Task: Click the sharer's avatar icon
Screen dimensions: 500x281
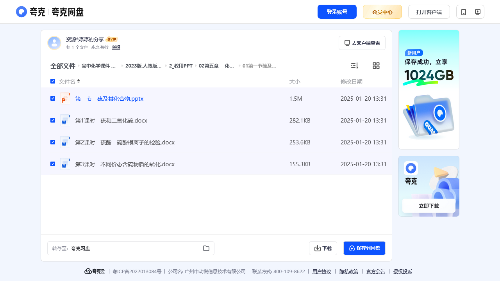Action: click(54, 43)
